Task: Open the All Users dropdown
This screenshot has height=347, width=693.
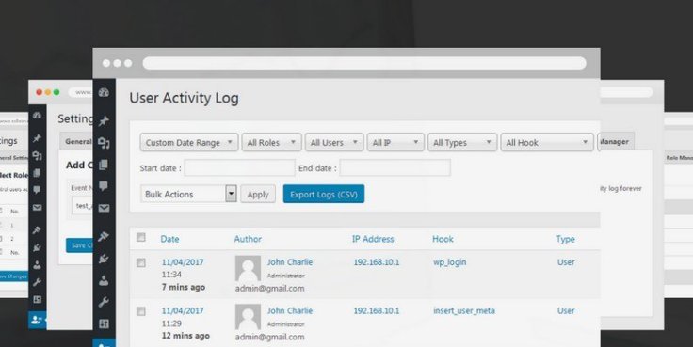Action: 334,143
